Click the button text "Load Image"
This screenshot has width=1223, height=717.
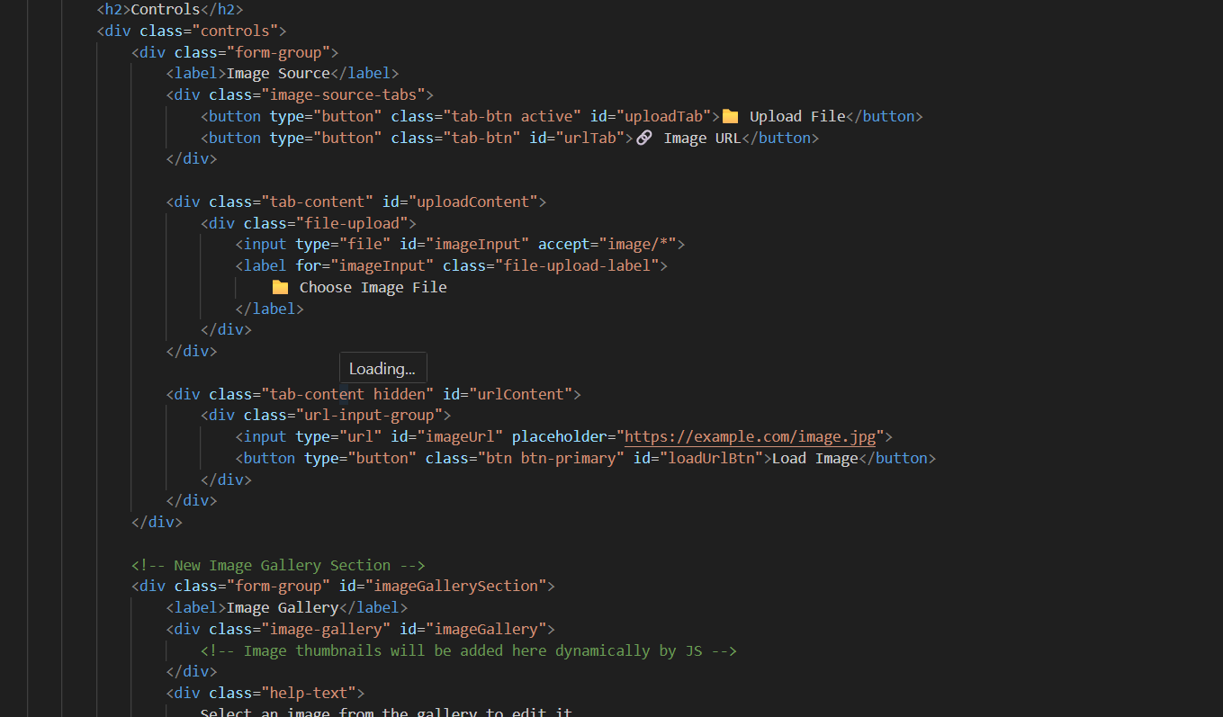(815, 458)
